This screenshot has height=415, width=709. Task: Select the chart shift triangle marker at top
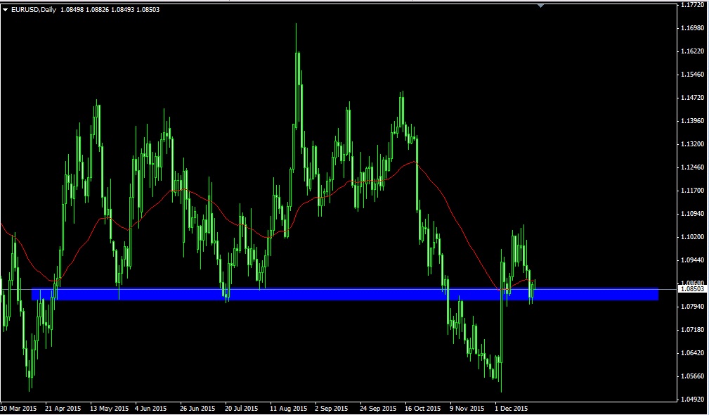pos(540,6)
